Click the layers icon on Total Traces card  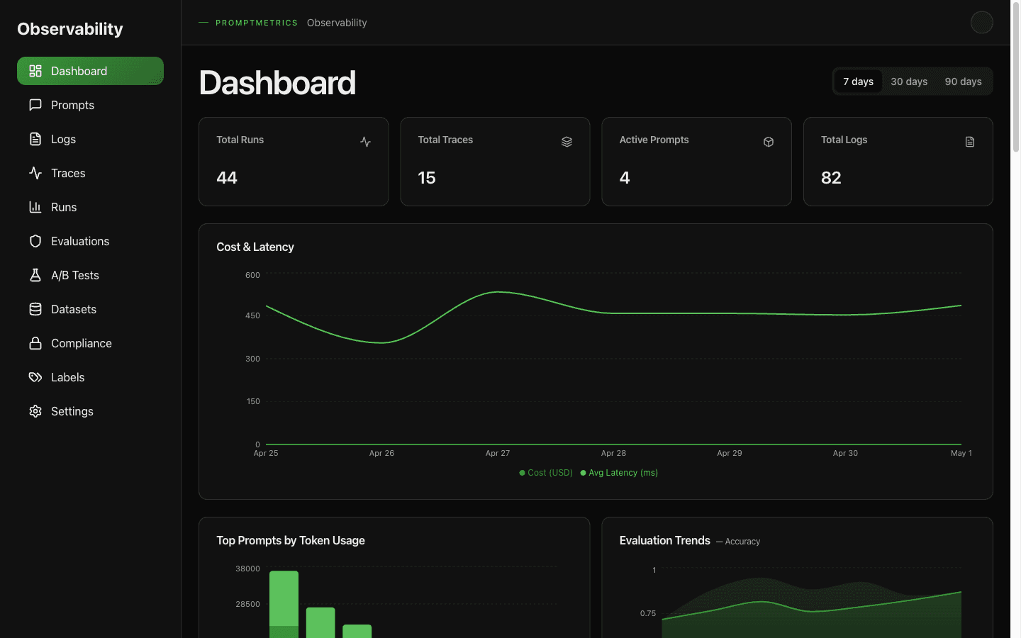(x=567, y=142)
